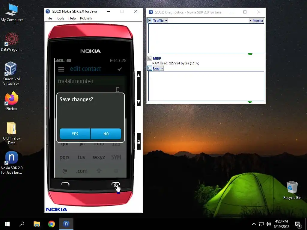Open the Tools menu in emulator
Viewport: 307px width, 230px height.
60,18
